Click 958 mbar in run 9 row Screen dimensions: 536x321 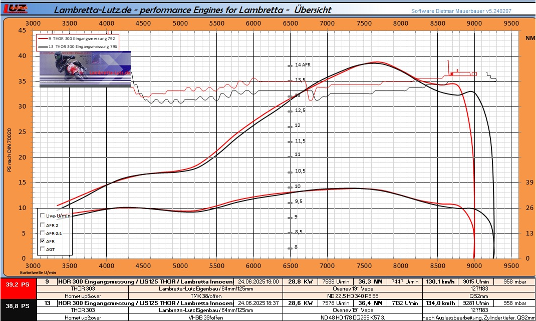click(x=515, y=282)
